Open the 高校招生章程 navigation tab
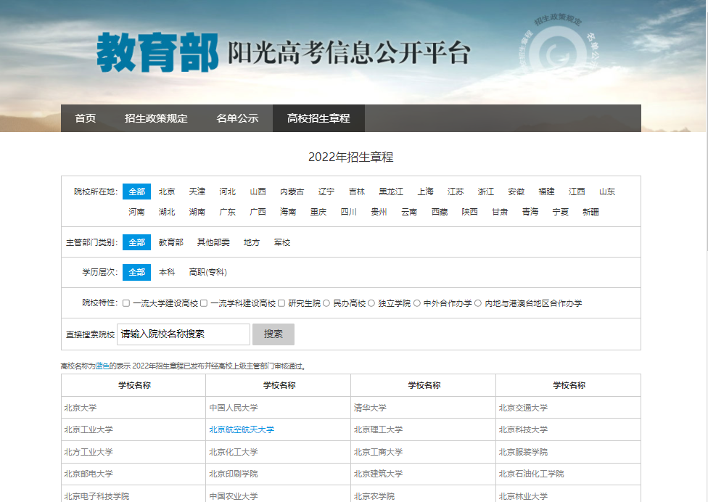This screenshot has height=502, width=708. tap(318, 118)
